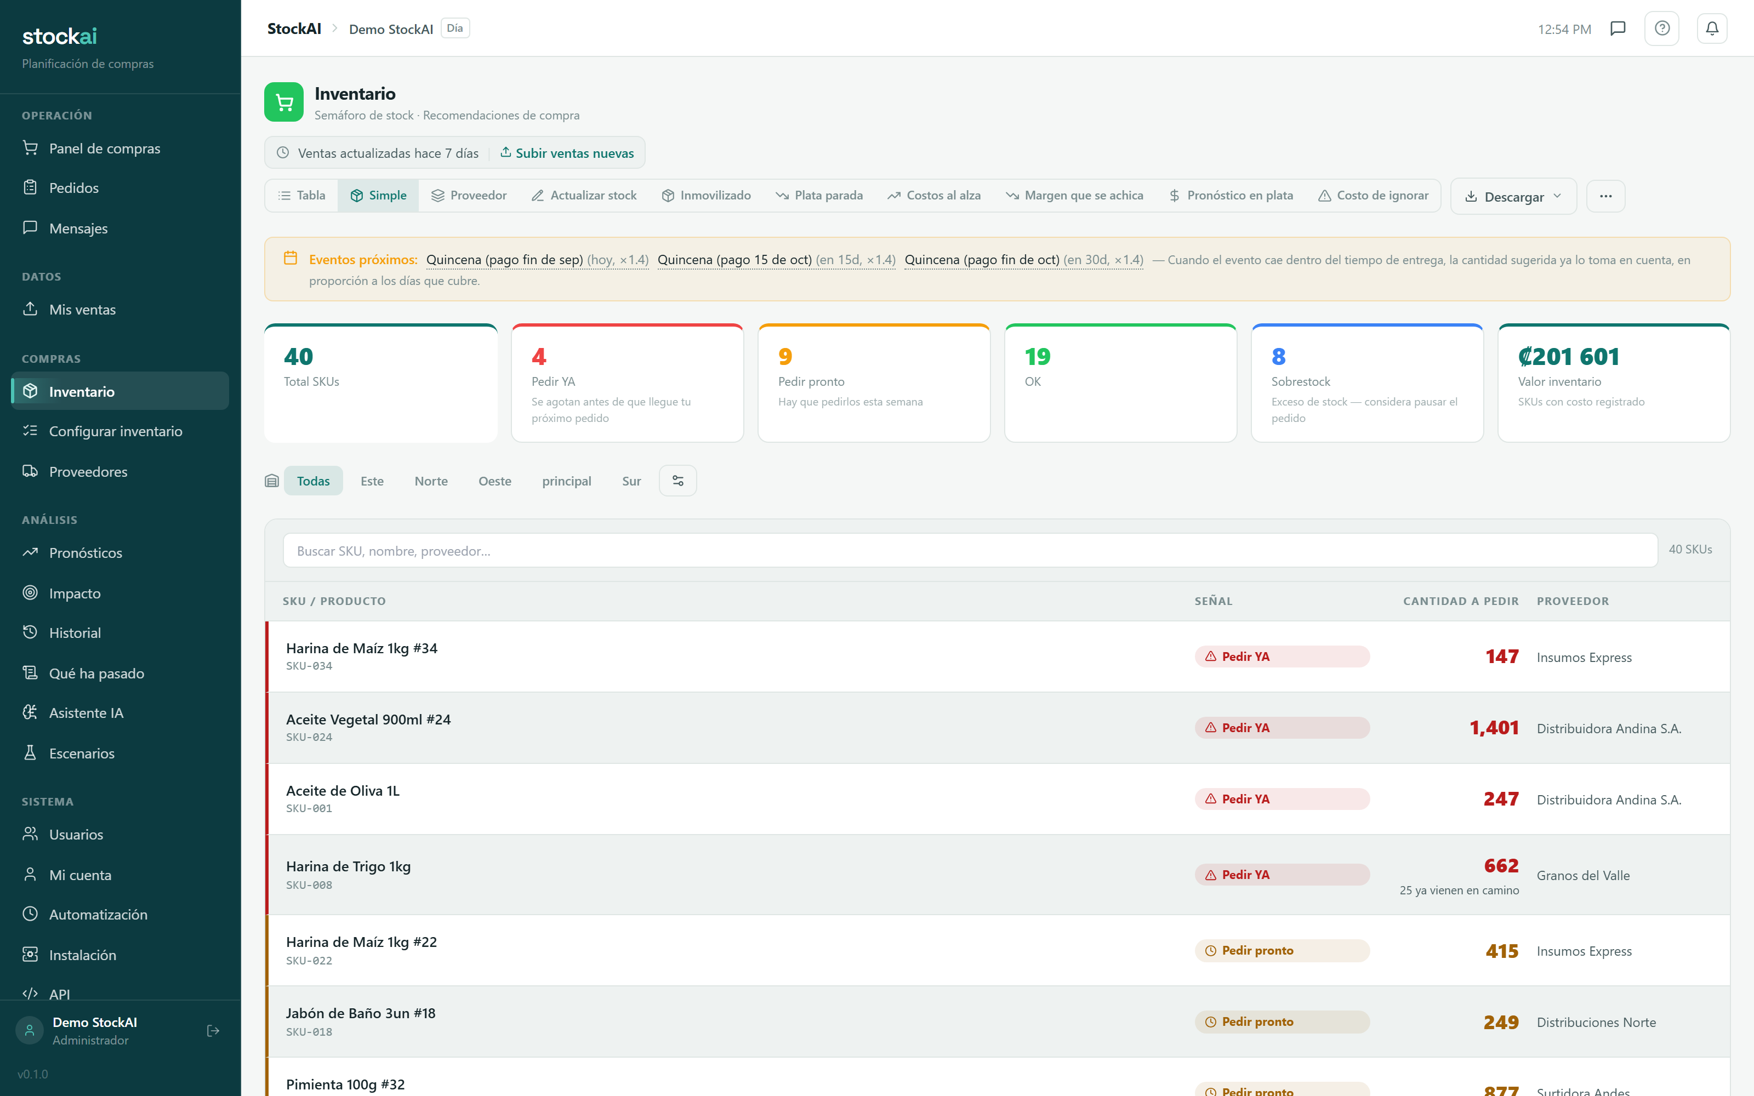Click the three-dots more options button
Image resolution: width=1754 pixels, height=1096 pixels.
tap(1605, 196)
